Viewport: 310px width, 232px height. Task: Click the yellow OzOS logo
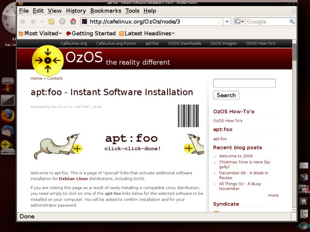[x=47, y=60]
